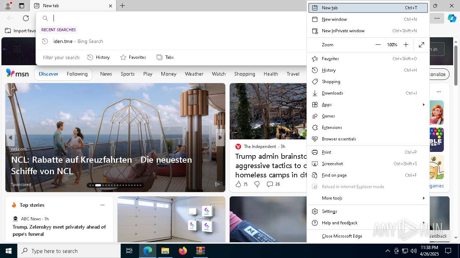This screenshot has width=460, height=258.
Task: Choose Print from the menu
Action: tap(368, 152)
